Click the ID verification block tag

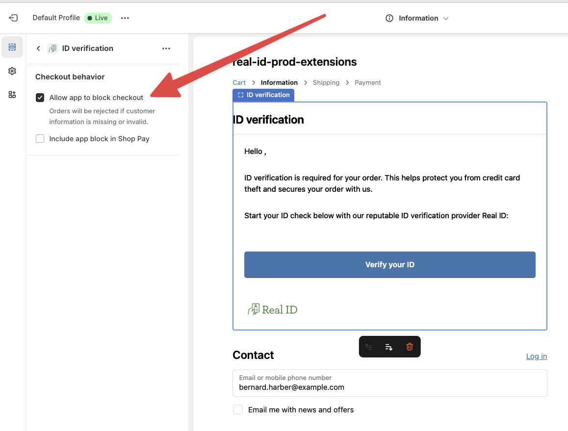tap(263, 95)
